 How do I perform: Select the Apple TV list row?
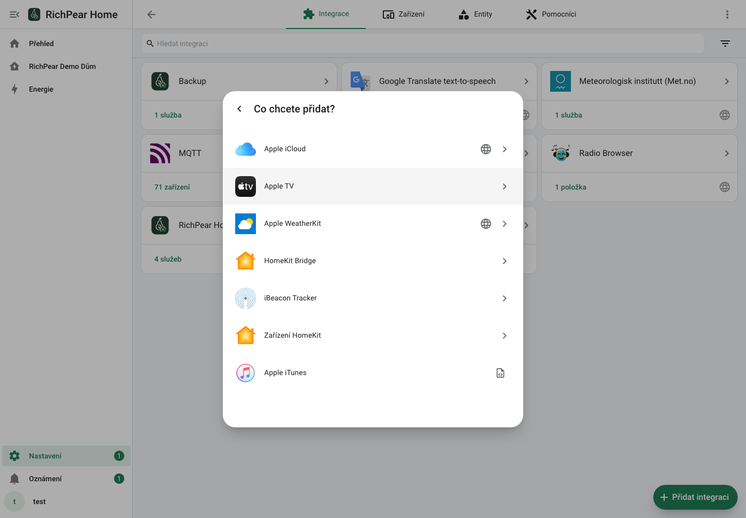[373, 186]
